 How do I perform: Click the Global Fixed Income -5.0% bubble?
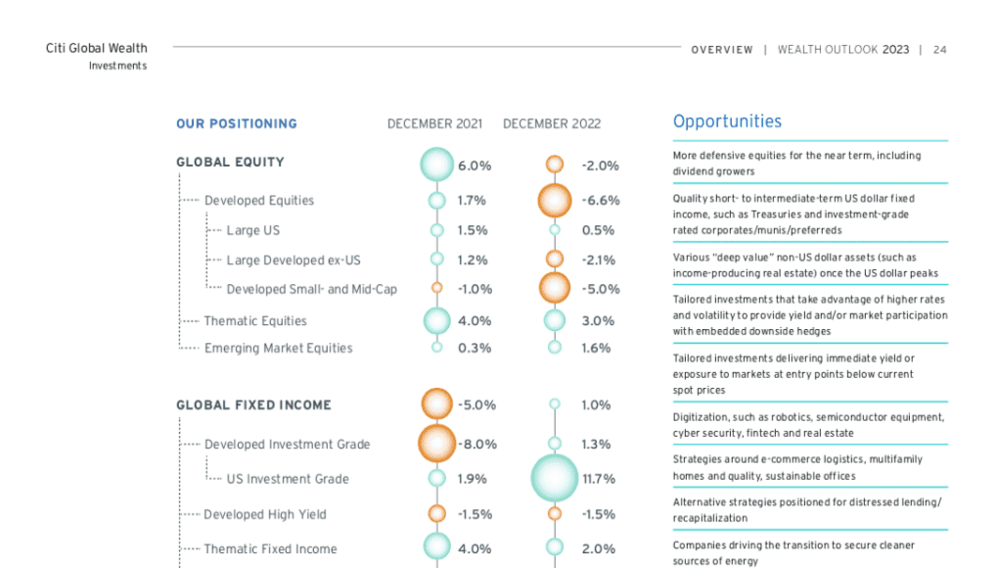coord(437,404)
